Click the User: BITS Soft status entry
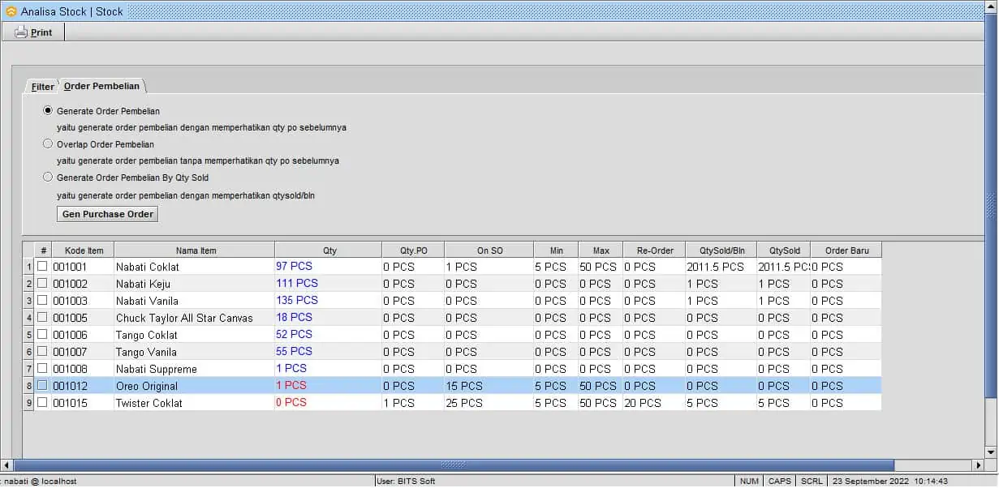The image size is (999, 488). (x=406, y=482)
